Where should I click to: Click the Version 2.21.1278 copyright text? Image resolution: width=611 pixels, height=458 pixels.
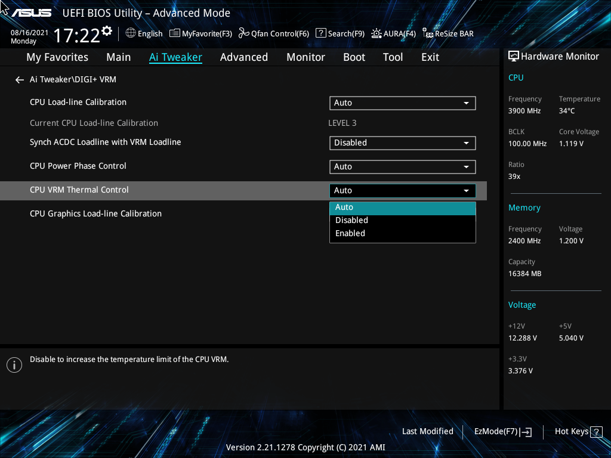pos(305,447)
